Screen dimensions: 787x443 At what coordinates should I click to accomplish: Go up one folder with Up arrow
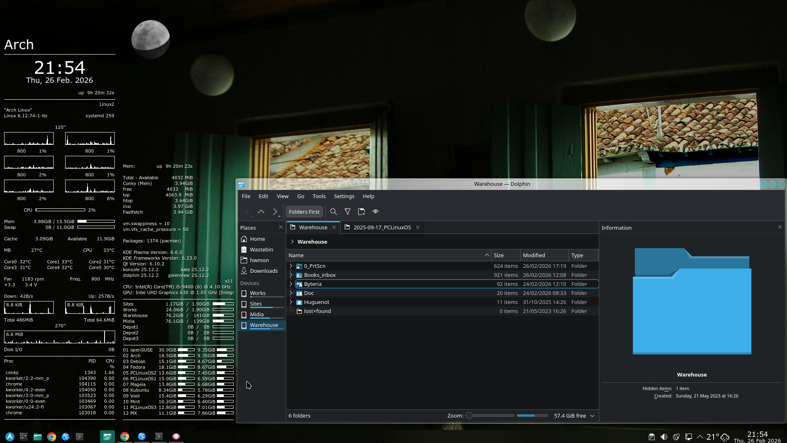261,212
